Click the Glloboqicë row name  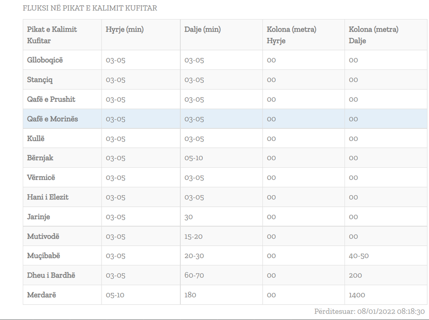point(45,60)
